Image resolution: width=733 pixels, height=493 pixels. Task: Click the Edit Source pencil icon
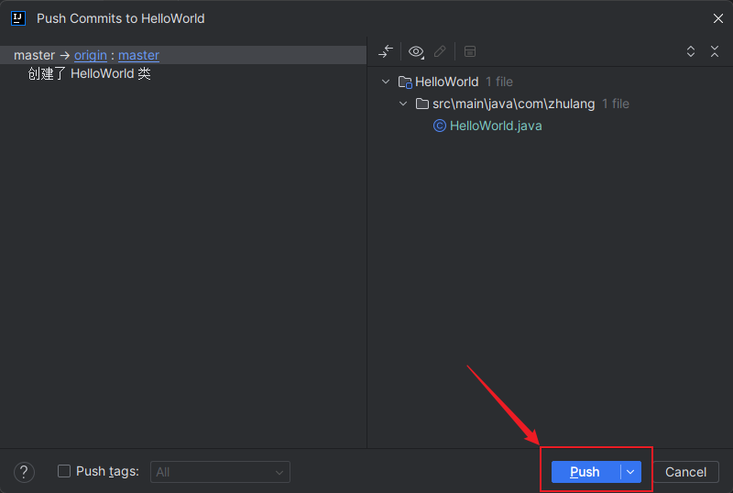[440, 51]
